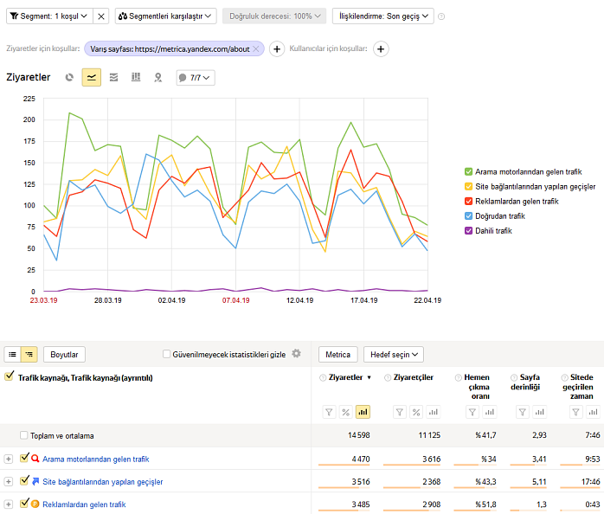Open the Hedef seçin dropdown
Screen dimensions: 604x514
(x=394, y=355)
